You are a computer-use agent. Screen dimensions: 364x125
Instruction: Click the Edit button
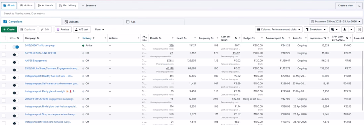[x=45, y=29]
